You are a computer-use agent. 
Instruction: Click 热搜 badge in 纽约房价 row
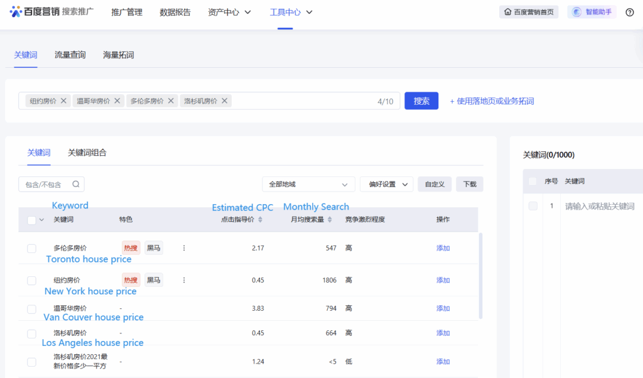point(131,280)
